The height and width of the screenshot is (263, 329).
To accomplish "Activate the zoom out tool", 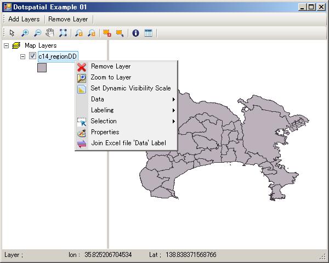I will coord(37,33).
